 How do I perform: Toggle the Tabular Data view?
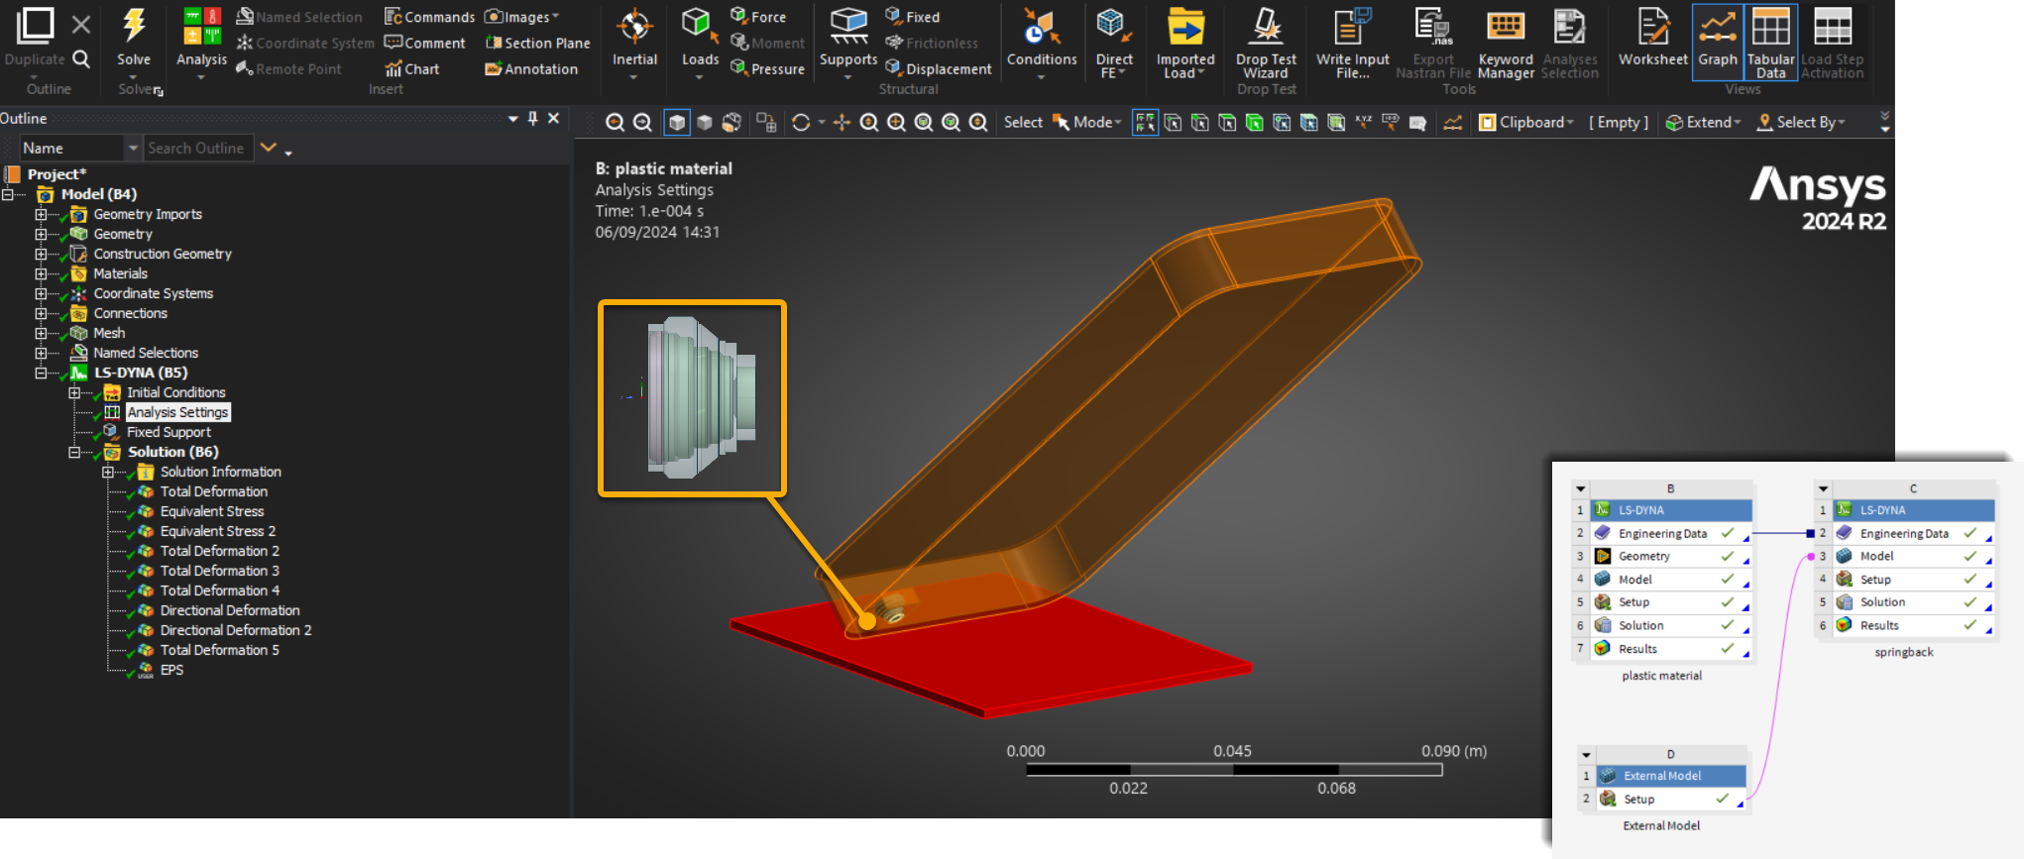coord(1770,42)
